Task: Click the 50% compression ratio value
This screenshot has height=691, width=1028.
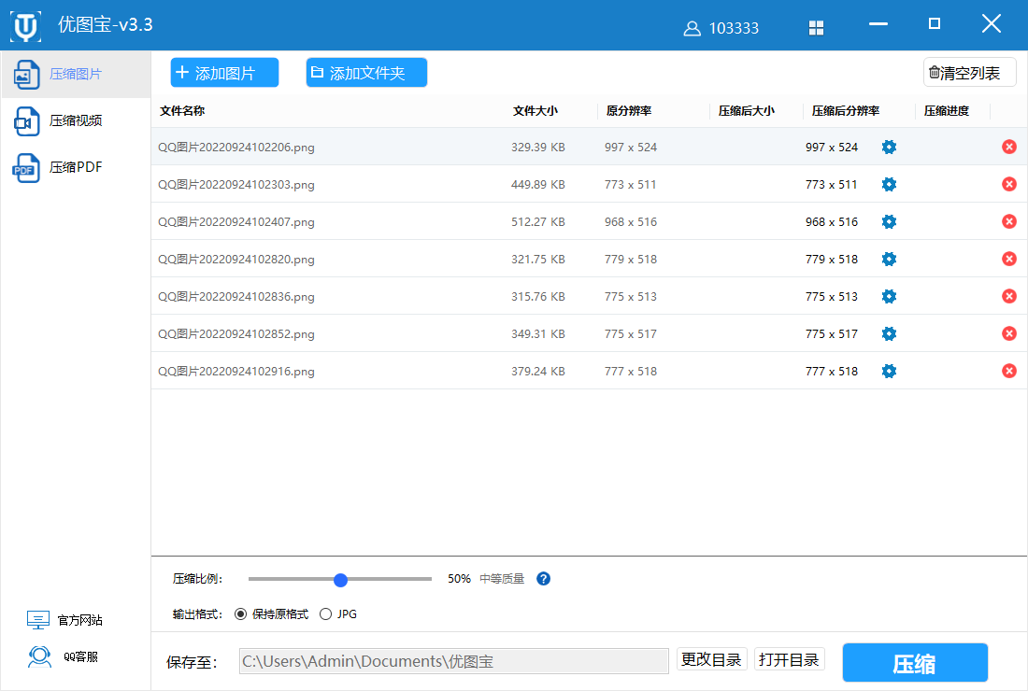Action: pos(459,579)
